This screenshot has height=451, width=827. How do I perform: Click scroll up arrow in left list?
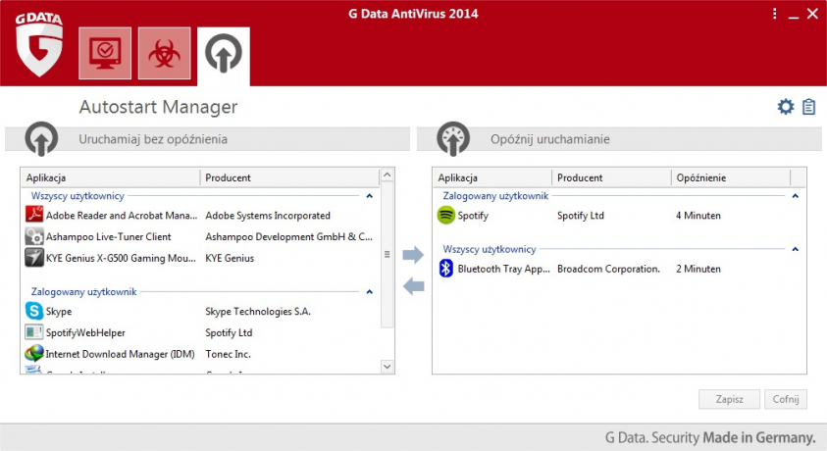click(x=388, y=175)
